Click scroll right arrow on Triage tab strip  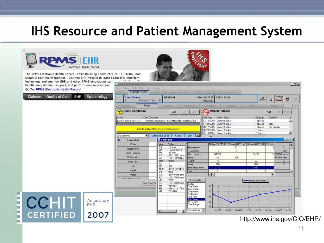297,106
